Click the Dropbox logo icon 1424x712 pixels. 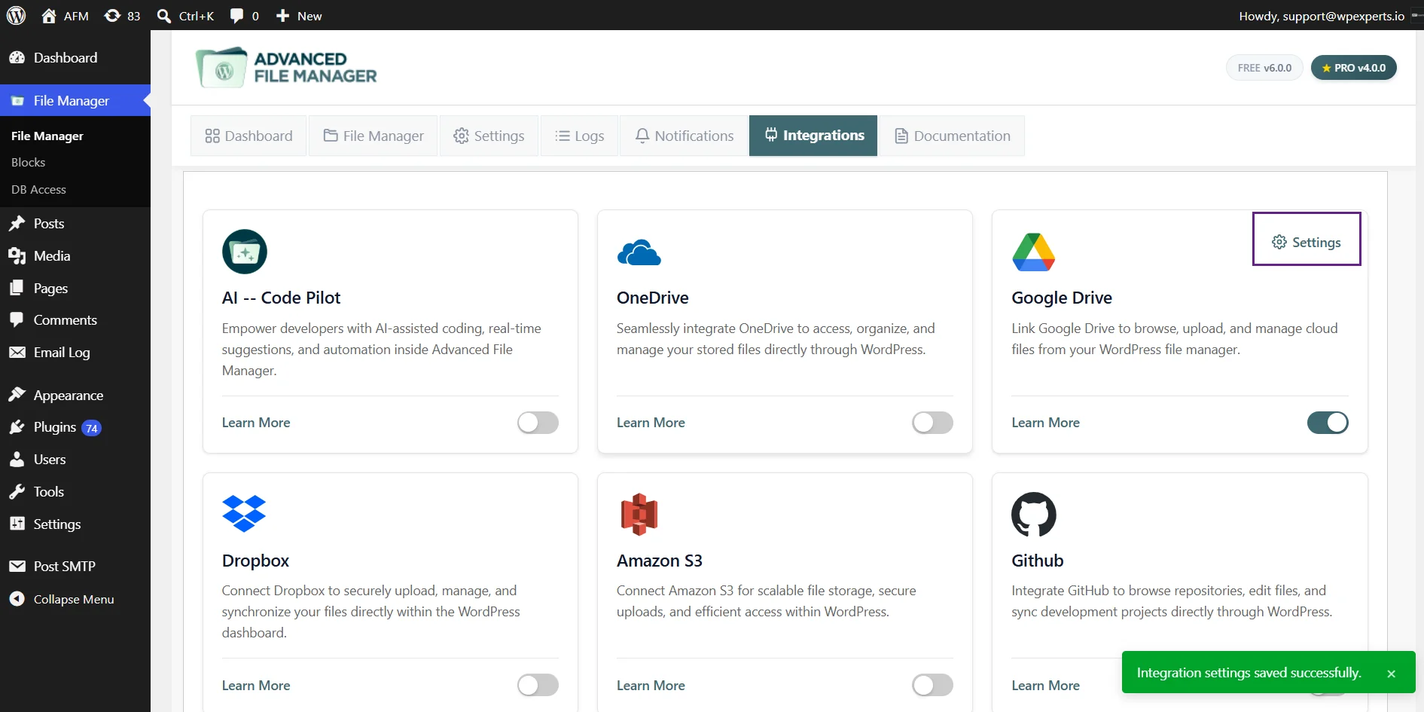[244, 514]
